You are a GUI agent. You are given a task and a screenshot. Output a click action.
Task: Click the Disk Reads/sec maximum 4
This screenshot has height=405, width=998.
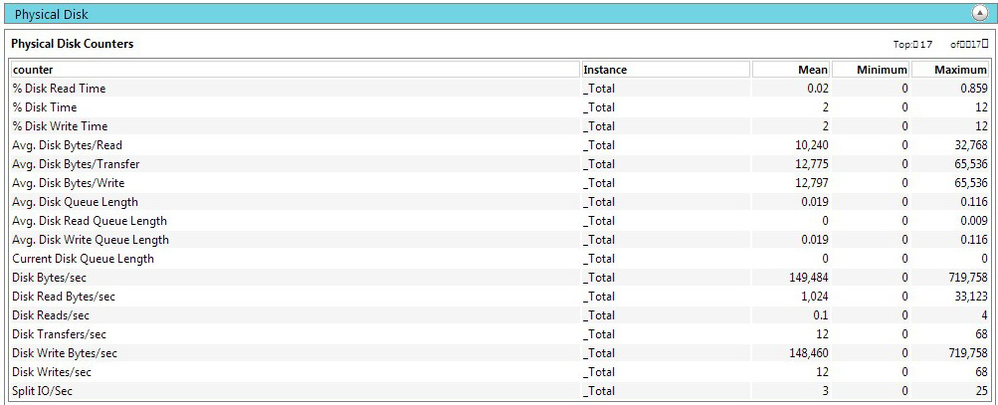(x=985, y=315)
